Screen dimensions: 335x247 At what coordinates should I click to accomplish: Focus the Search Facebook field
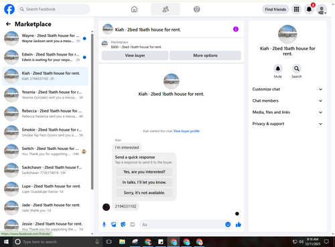[54, 9]
